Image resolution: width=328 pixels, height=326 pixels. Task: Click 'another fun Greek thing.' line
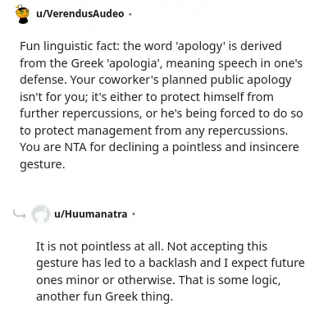(105, 296)
